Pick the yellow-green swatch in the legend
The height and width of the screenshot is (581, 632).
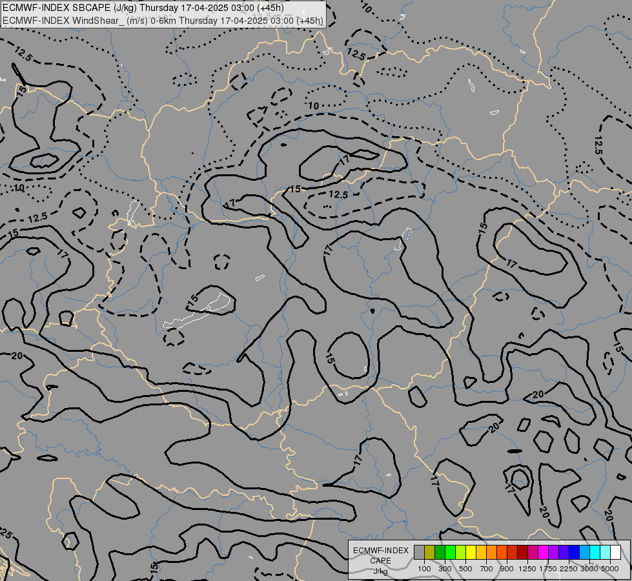(x=461, y=553)
